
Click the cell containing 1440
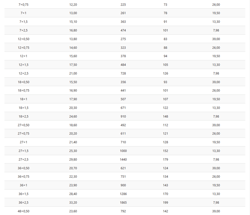(123, 159)
